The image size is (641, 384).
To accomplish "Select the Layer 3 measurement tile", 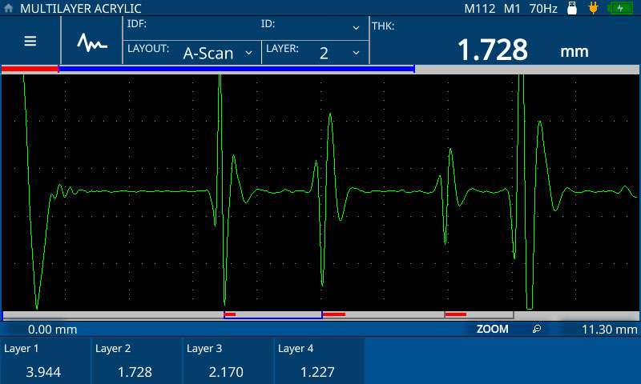I will tap(228, 360).
